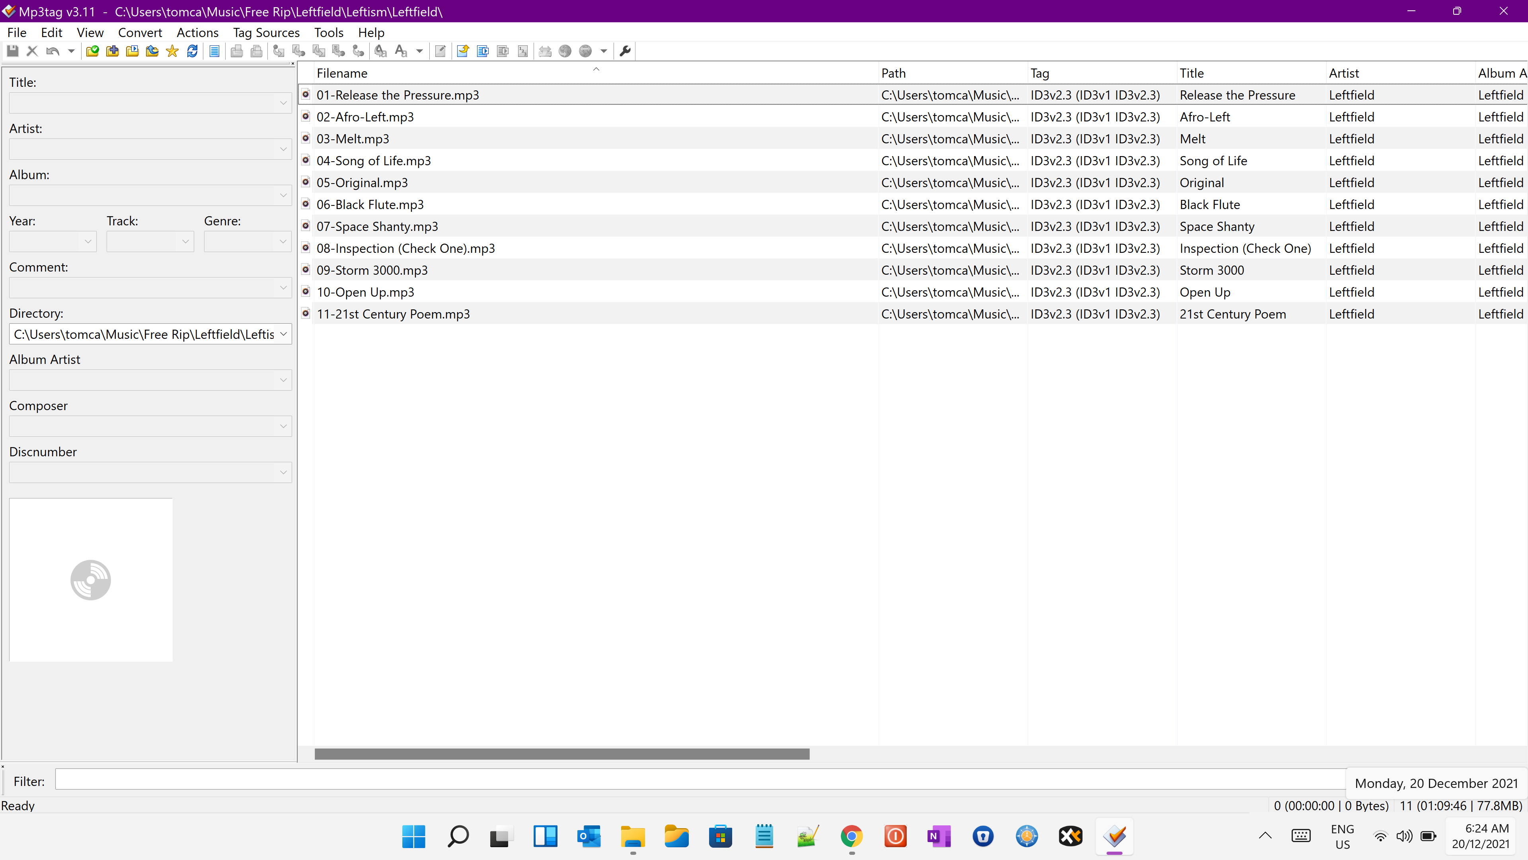Sort by the Path column header

953,73
